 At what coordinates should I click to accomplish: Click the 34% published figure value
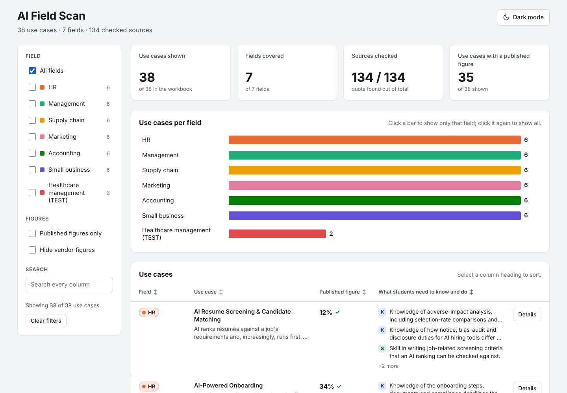tap(326, 386)
